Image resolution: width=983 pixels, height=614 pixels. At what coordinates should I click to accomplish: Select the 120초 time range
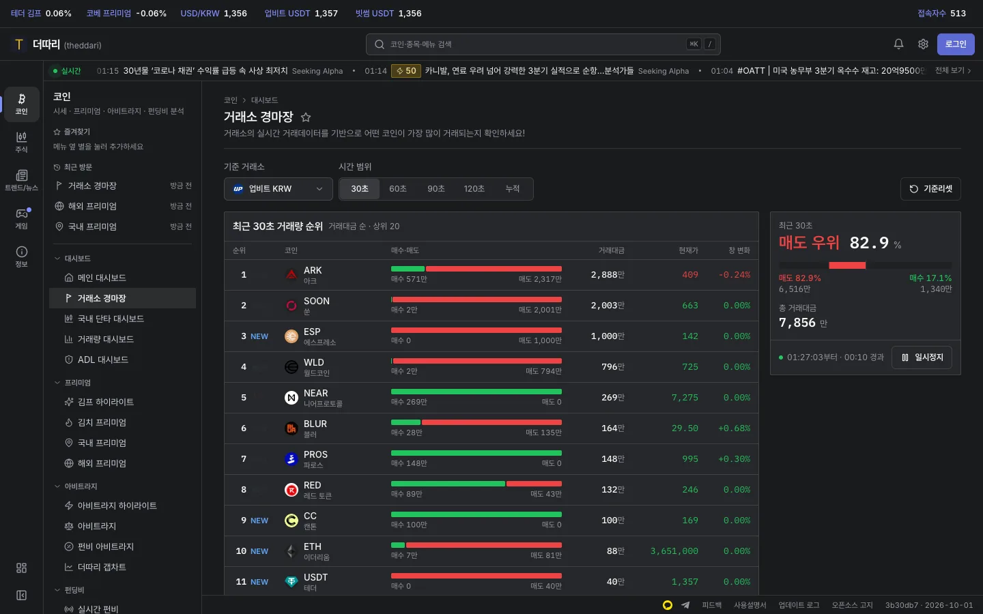[474, 189]
